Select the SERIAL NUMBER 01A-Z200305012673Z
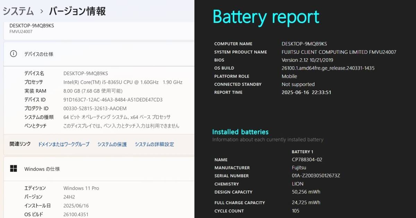This screenshot has height=218, width=416. 316,176
